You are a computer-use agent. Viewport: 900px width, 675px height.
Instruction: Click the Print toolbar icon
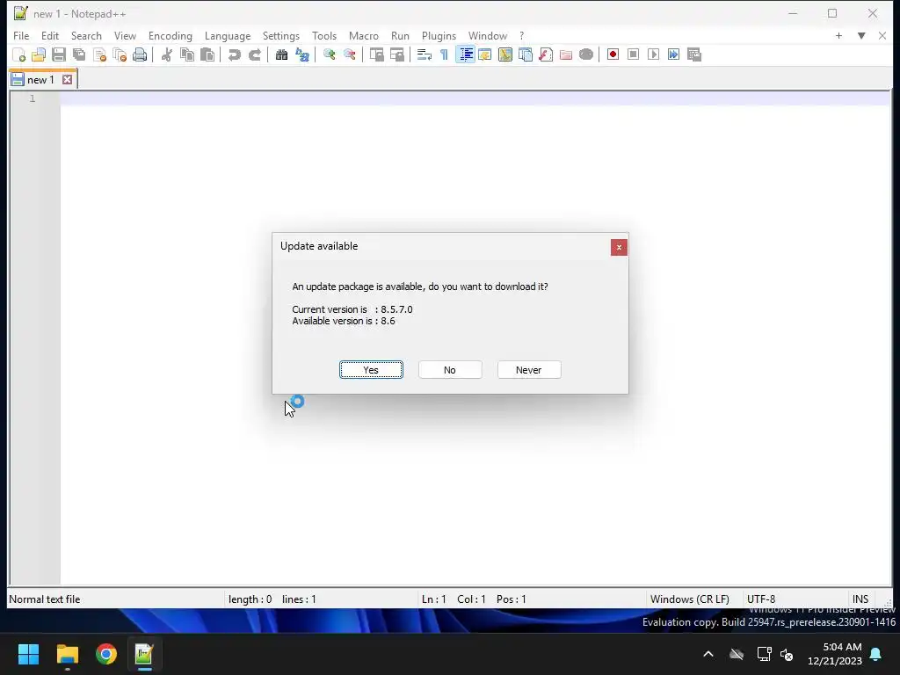[140, 54]
